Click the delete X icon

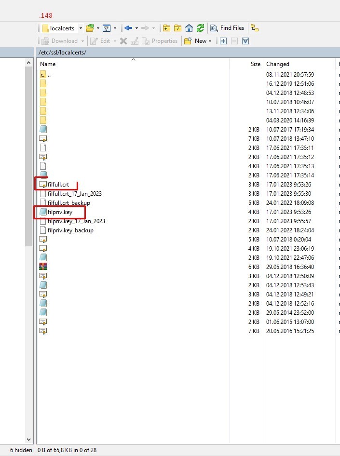pyautogui.click(x=123, y=41)
